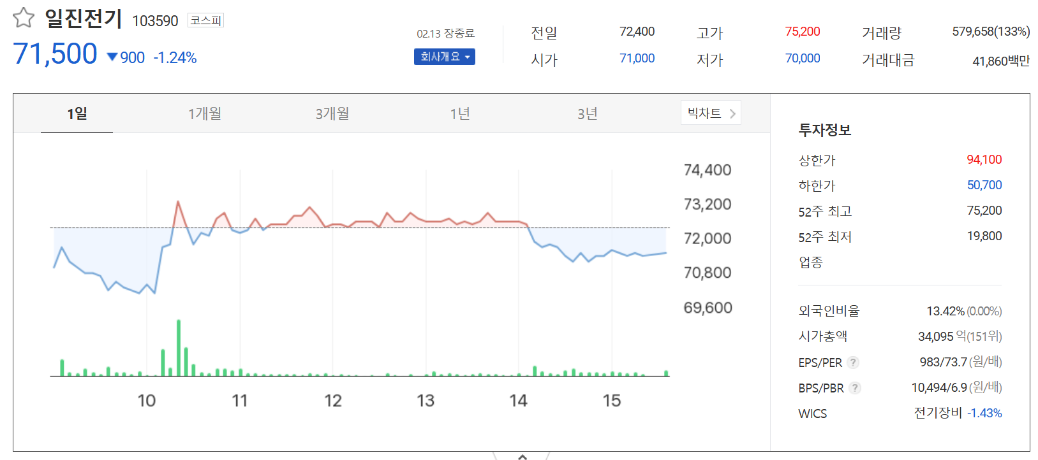Click the 900 price change amount
Viewport: 1038px width, 460px height.
132,58
